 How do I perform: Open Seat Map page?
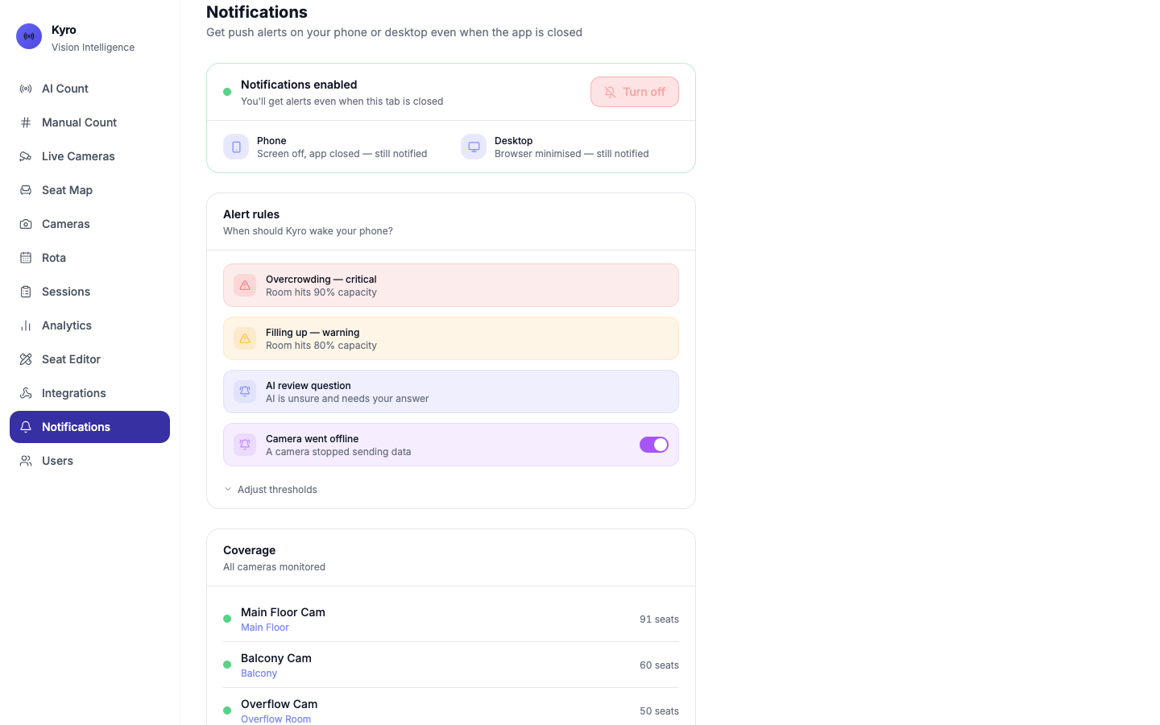tap(89, 190)
